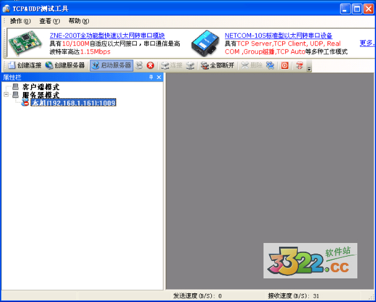Click 启动服务器 to start the server
376x302 pixels.
[112, 65]
